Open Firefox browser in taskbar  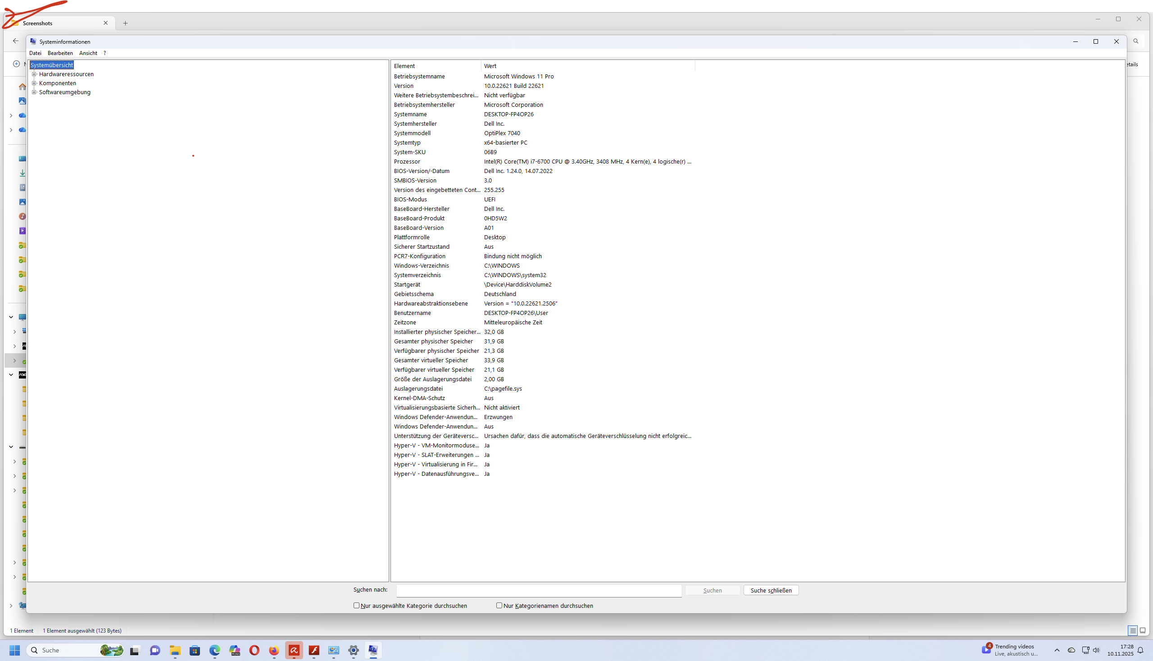[274, 650]
